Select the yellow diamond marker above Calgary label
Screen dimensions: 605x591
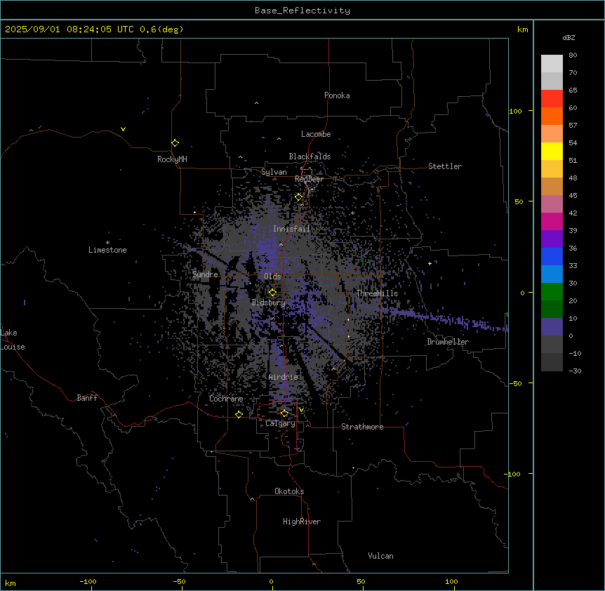coord(284,413)
